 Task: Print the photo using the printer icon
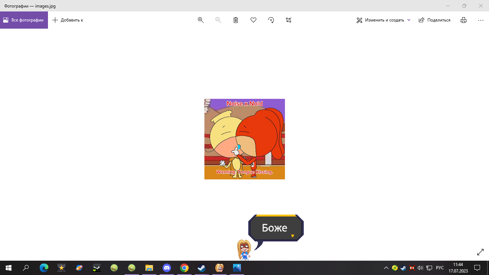pos(464,20)
